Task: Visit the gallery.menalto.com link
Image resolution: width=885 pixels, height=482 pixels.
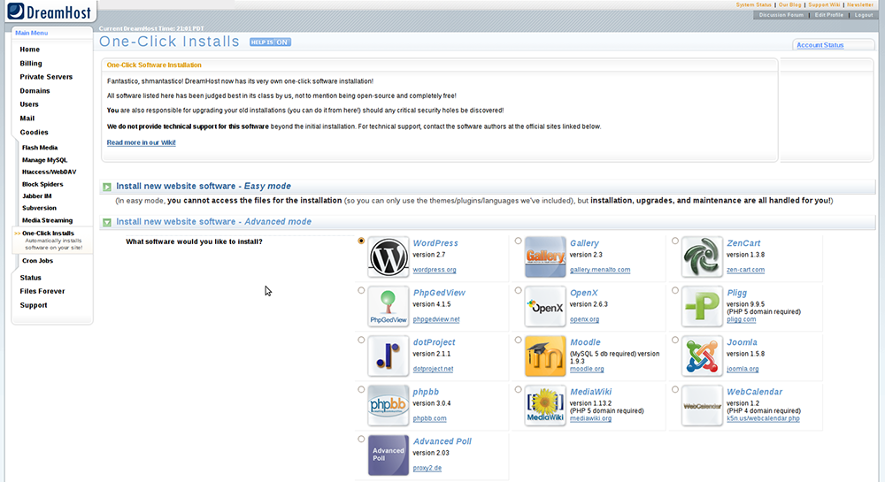Action: coord(600,270)
